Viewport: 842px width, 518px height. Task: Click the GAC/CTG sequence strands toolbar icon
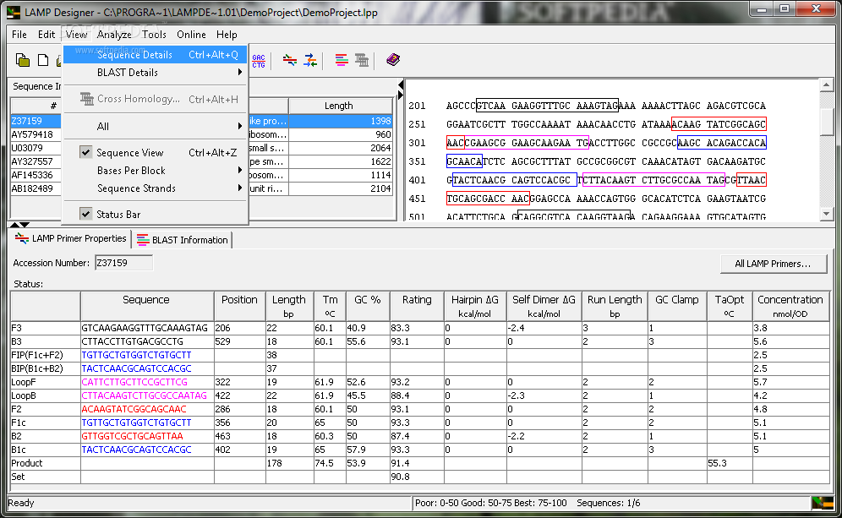click(259, 61)
